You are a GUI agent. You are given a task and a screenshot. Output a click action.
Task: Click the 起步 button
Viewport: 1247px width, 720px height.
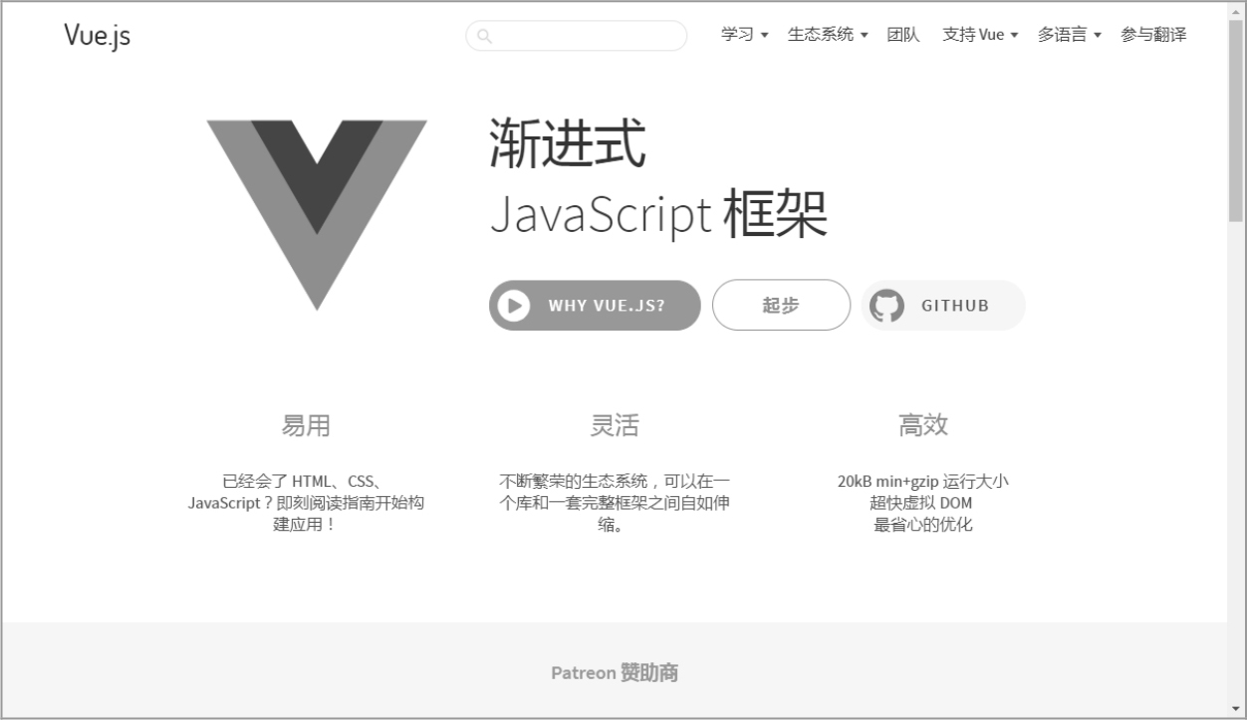[781, 305]
